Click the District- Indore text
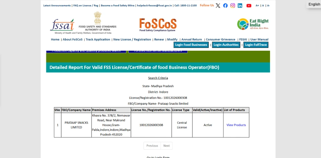The width and height of the screenshot is (321, 158). click(x=158, y=92)
